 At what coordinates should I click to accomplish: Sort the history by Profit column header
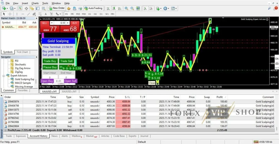click(x=219, y=97)
